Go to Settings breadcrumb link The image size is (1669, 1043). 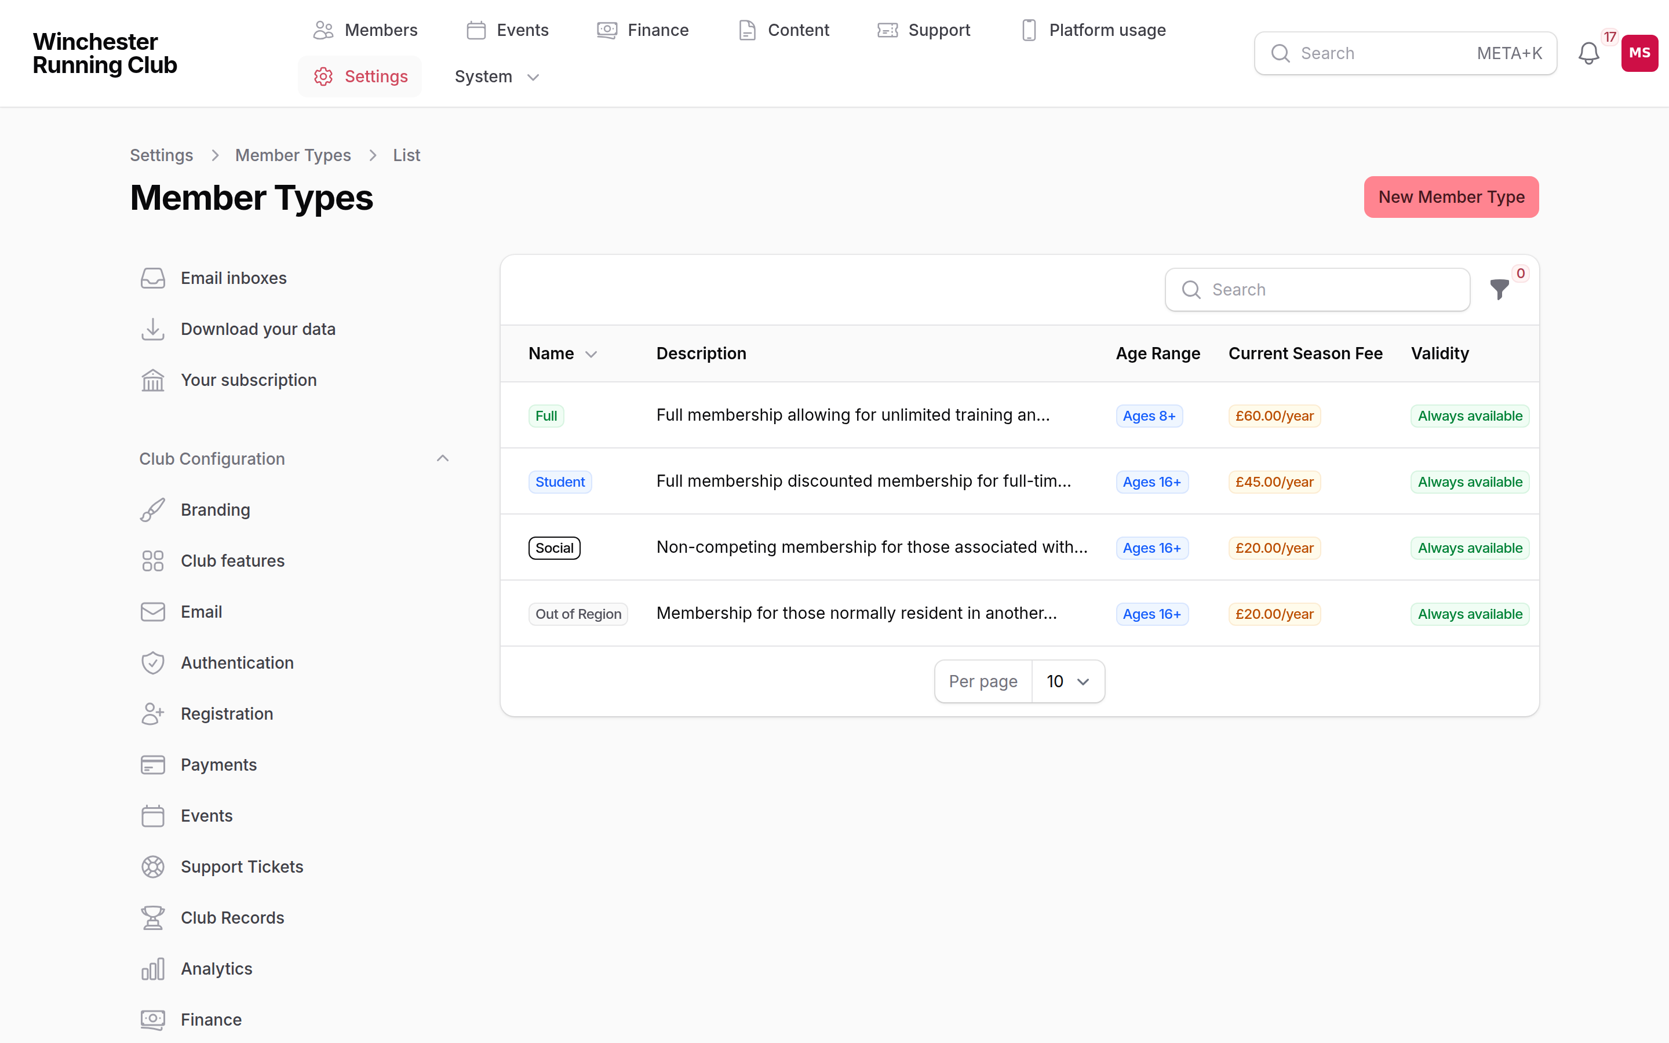point(161,155)
